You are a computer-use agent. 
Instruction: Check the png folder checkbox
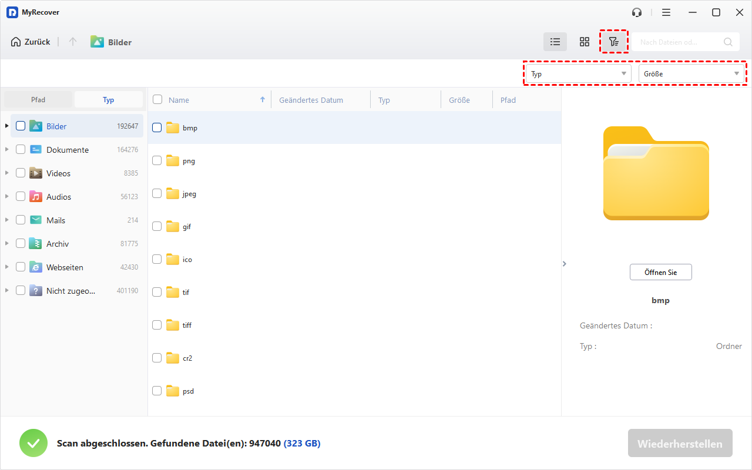[x=157, y=160]
